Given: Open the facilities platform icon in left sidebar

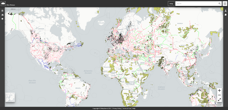Looking at the screenshot, I should (2, 15).
